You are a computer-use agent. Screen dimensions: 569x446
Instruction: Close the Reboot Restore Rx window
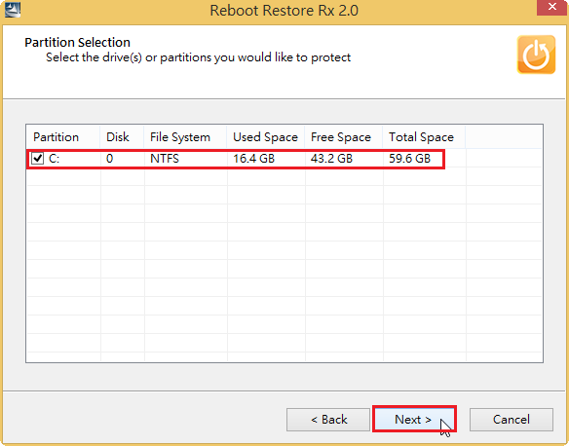551,7
